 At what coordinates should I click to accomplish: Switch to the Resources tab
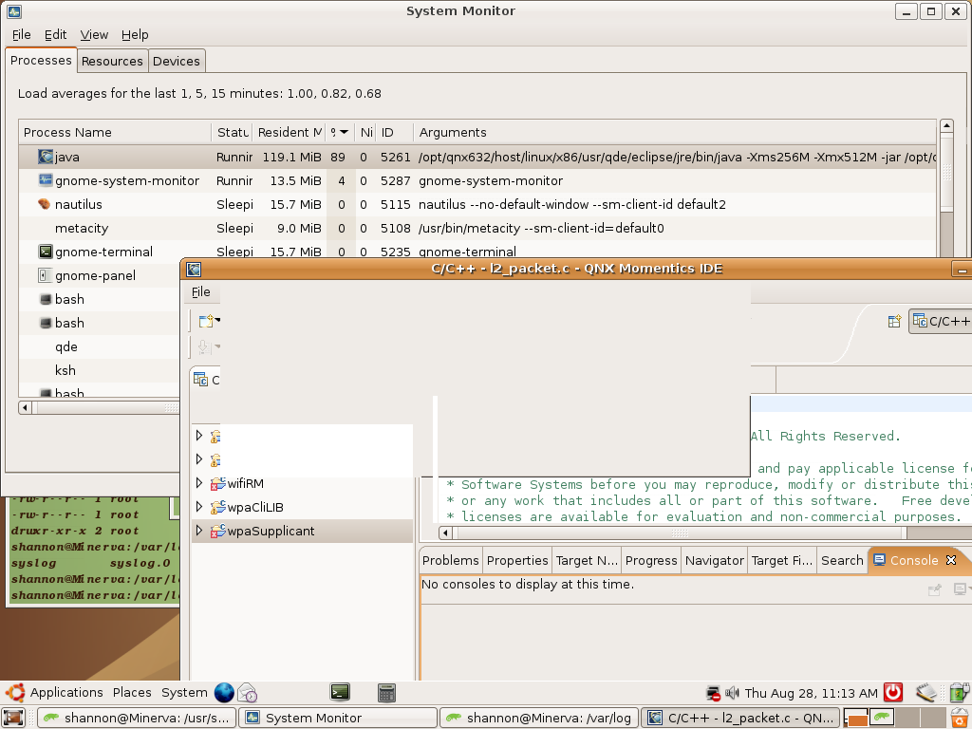(112, 61)
